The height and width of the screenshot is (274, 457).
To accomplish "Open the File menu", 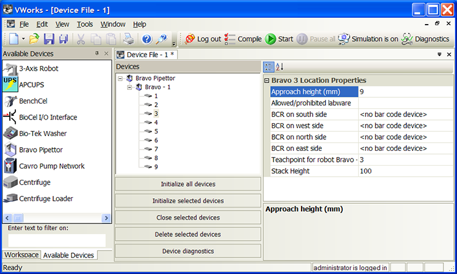I will 24,24.
